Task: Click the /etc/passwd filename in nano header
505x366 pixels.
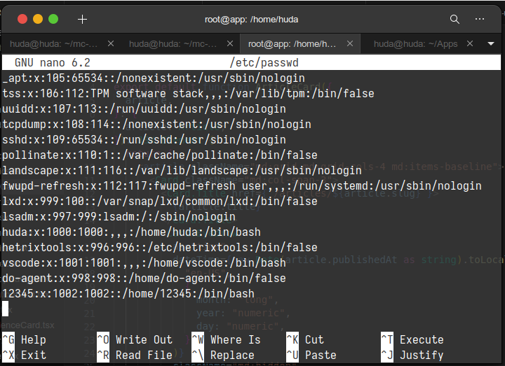Action: pyautogui.click(x=264, y=63)
